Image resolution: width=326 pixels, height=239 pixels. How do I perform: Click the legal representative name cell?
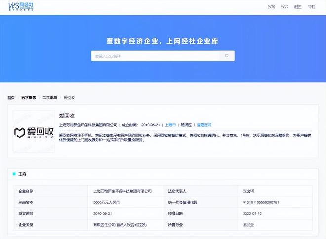275,191
